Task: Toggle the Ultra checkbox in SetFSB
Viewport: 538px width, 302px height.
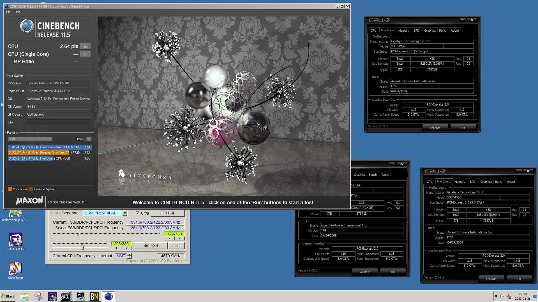Action: coord(137,213)
